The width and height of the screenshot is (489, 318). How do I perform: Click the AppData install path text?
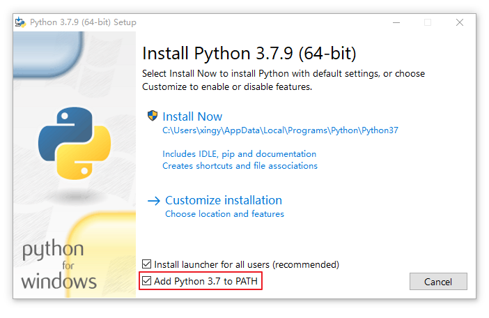coord(280,130)
